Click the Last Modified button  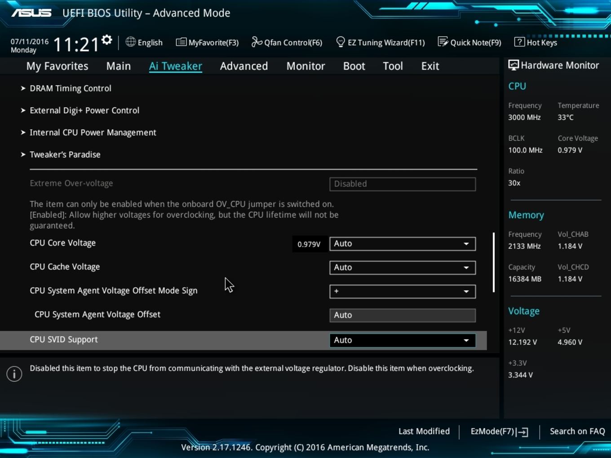[x=424, y=432]
